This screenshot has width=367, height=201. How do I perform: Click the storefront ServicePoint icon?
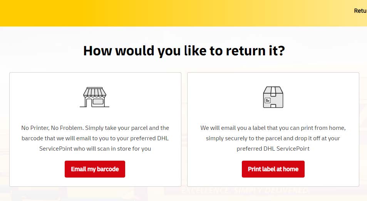click(95, 97)
